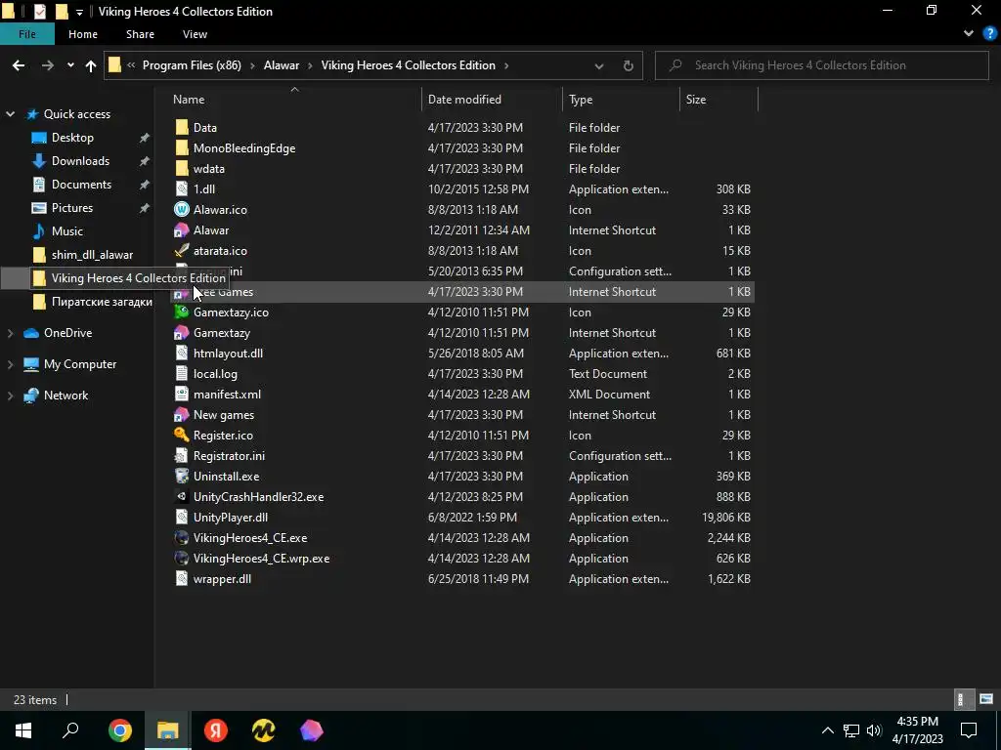The image size is (1001, 750).
Task: Open the View ribbon tab
Action: tap(195, 34)
